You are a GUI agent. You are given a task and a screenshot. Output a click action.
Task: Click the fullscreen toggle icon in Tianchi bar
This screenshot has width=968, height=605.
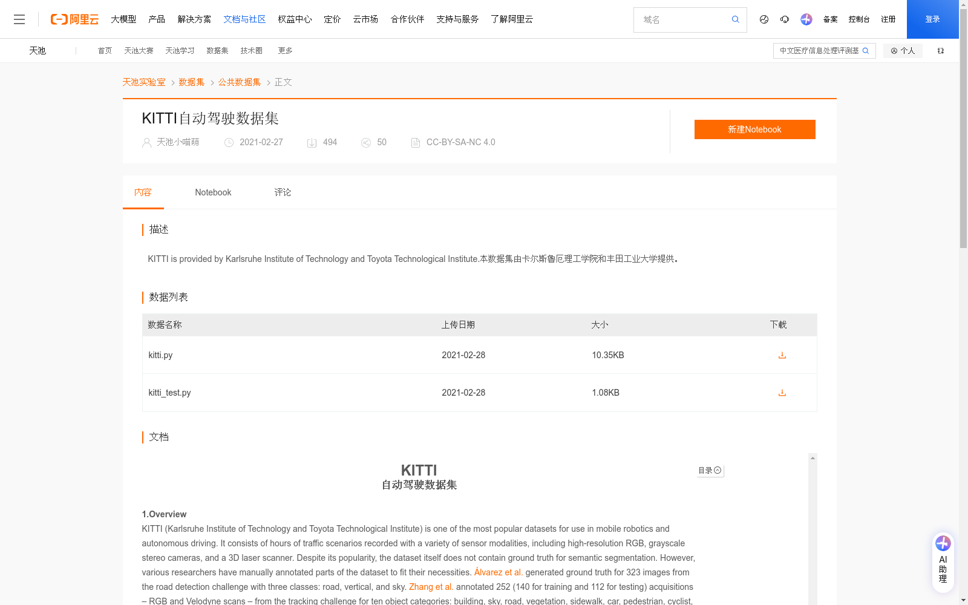941,51
